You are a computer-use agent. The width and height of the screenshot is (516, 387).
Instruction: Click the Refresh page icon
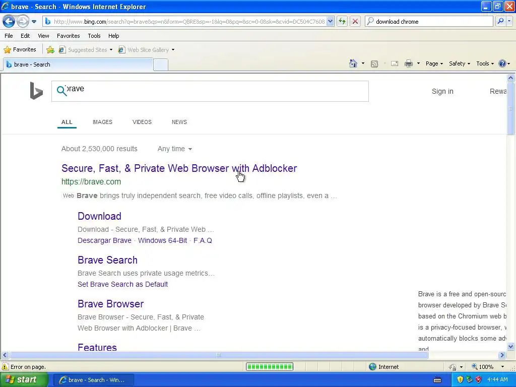[342, 22]
